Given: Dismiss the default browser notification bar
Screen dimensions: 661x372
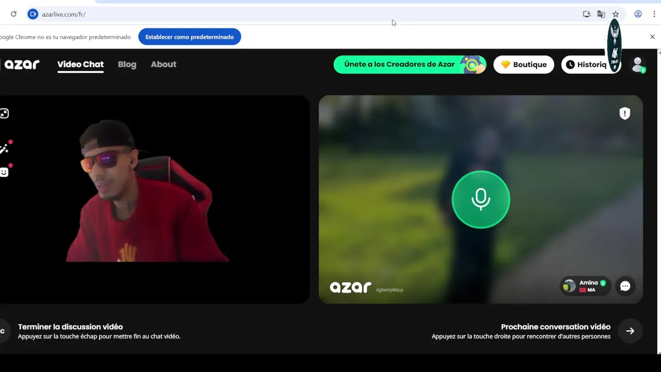Looking at the screenshot, I should [652, 37].
